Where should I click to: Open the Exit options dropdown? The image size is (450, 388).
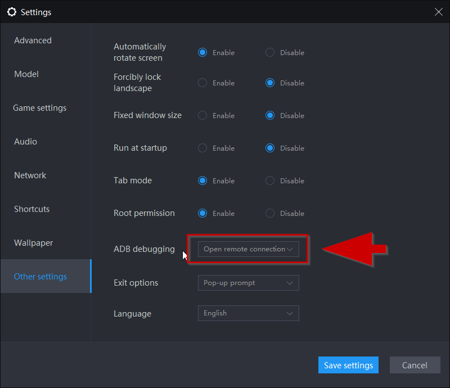click(x=248, y=283)
